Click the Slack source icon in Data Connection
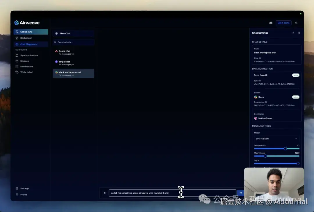This screenshot has height=212, width=314. coord(256,97)
